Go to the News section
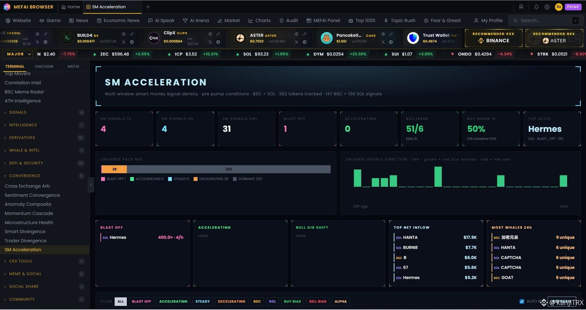This screenshot has height=310, width=586. [x=79, y=21]
